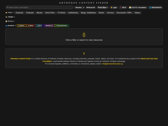Select the red CLERGY source tag

point(31,26)
